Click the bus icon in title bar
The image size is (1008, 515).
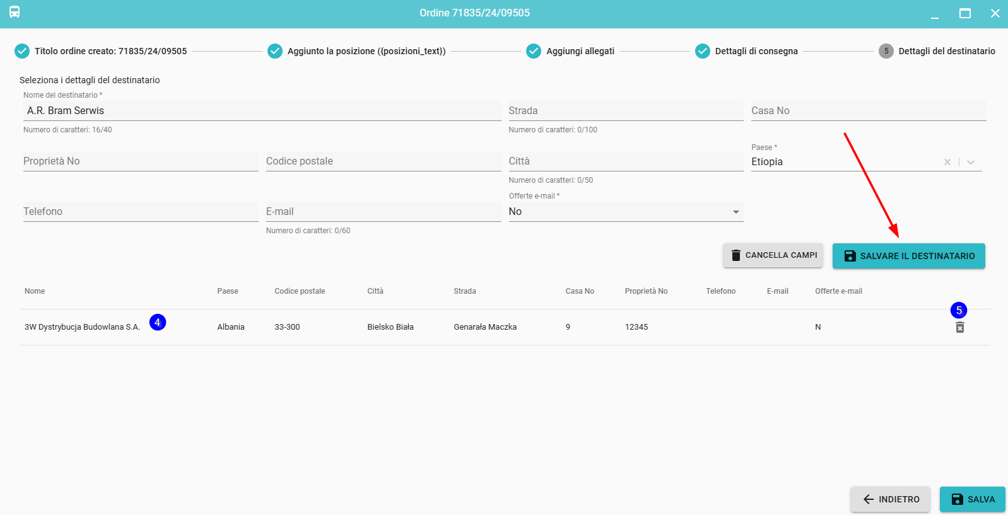(15, 13)
